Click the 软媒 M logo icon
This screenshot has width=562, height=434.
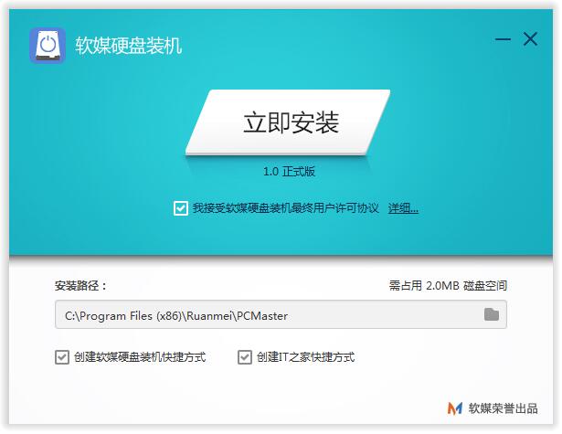tap(455, 408)
